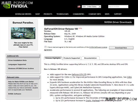138x102 pixels.
Task: Open the CUDA link
Action: [129, 77]
